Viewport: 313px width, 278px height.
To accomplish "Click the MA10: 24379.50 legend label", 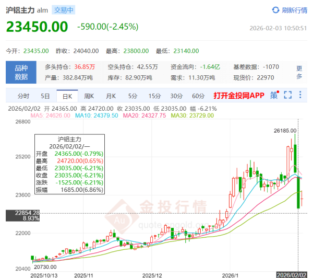I will pyautogui.click(x=97, y=115).
